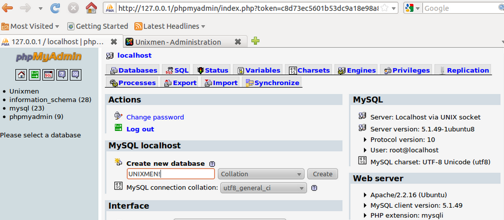Open the Import tab

221,83
